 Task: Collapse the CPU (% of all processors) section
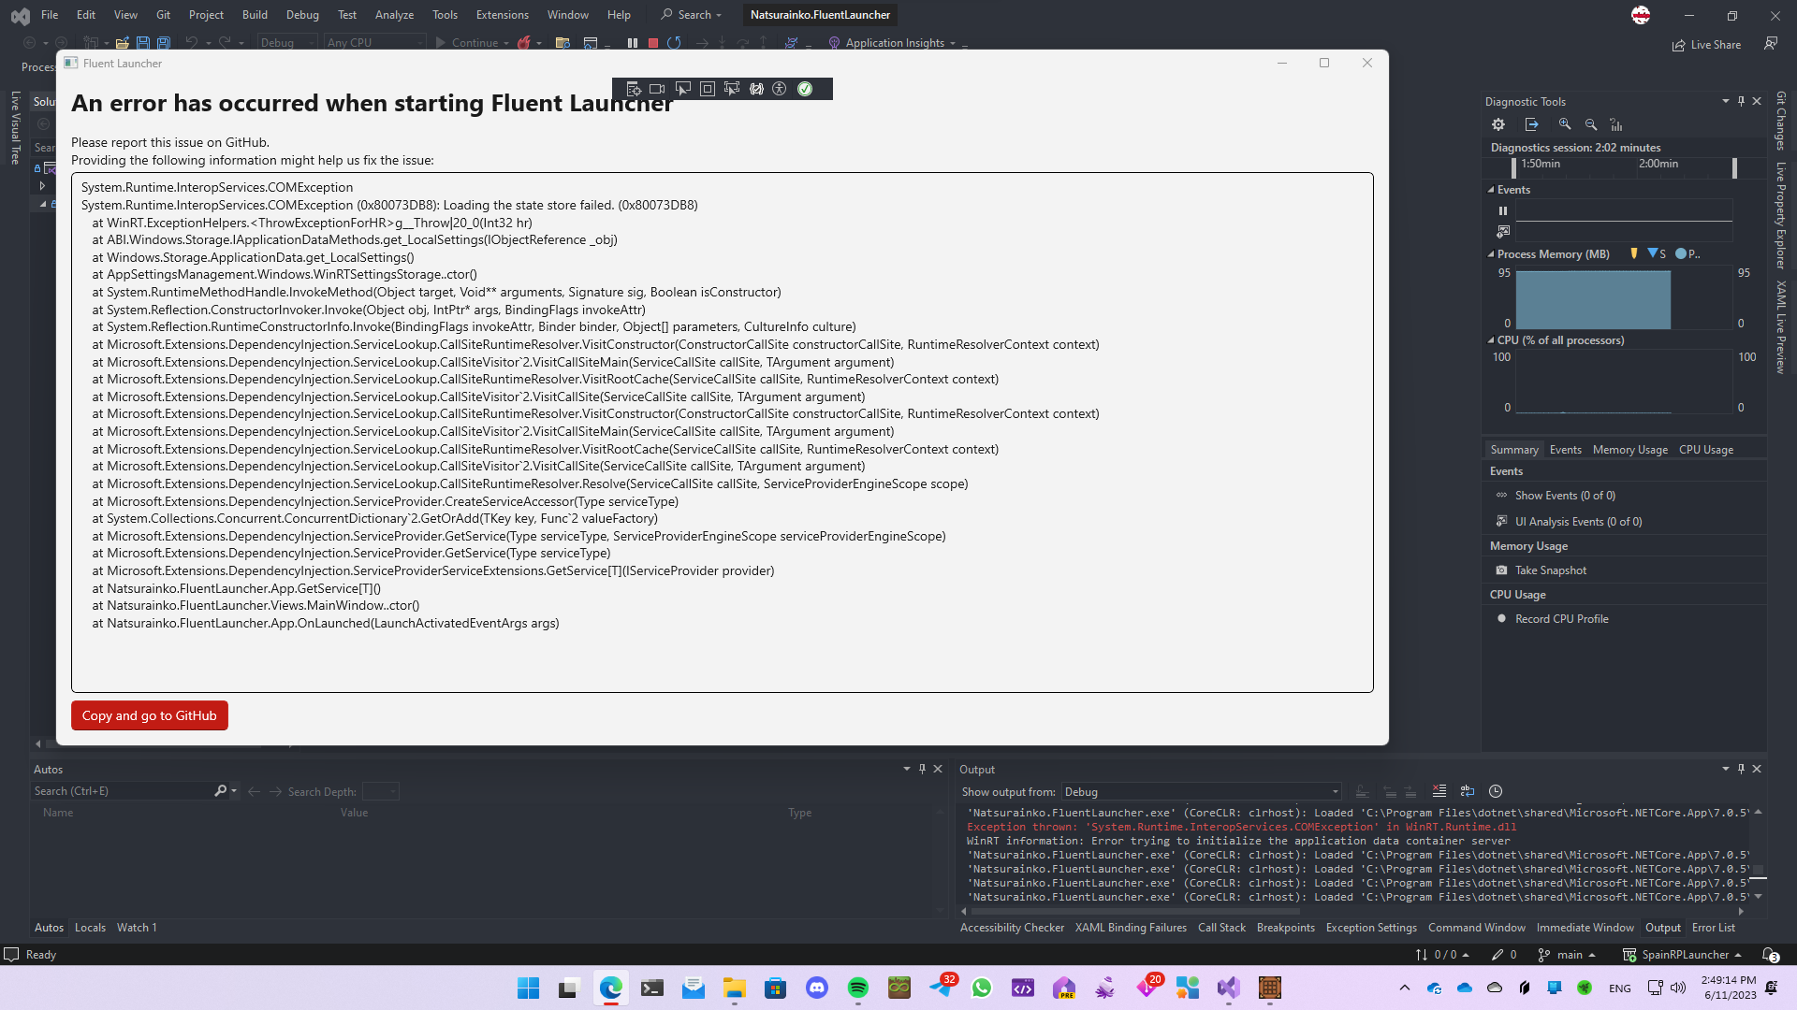click(1491, 340)
